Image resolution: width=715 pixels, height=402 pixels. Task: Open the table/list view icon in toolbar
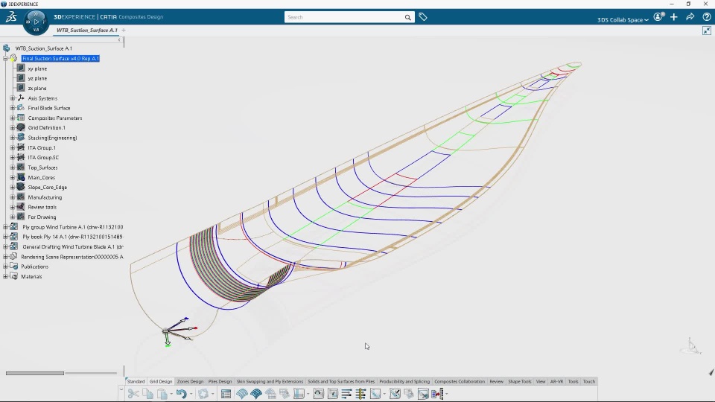[x=226, y=394]
